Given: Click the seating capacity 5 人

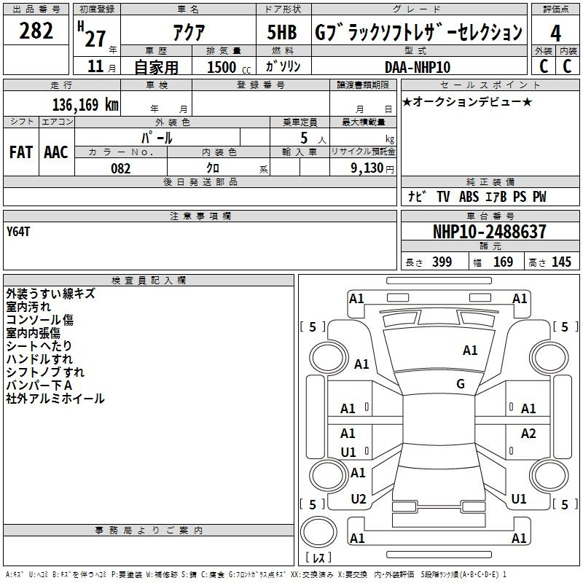Looking at the screenshot, I should tap(313, 138).
